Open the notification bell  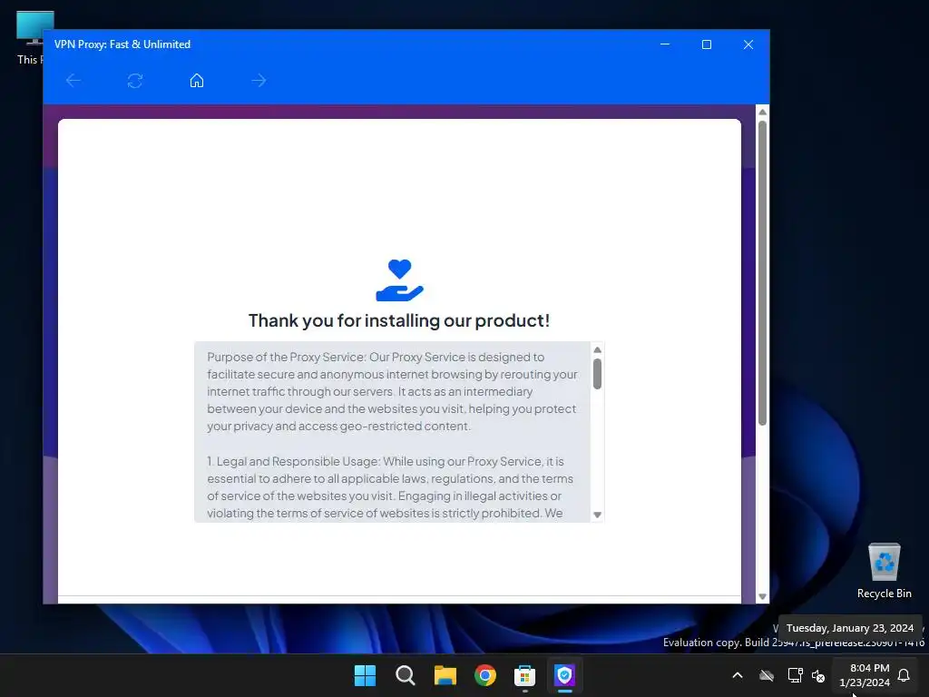tap(904, 675)
